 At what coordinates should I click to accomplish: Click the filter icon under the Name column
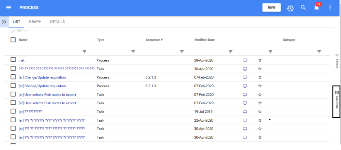click(85, 51)
